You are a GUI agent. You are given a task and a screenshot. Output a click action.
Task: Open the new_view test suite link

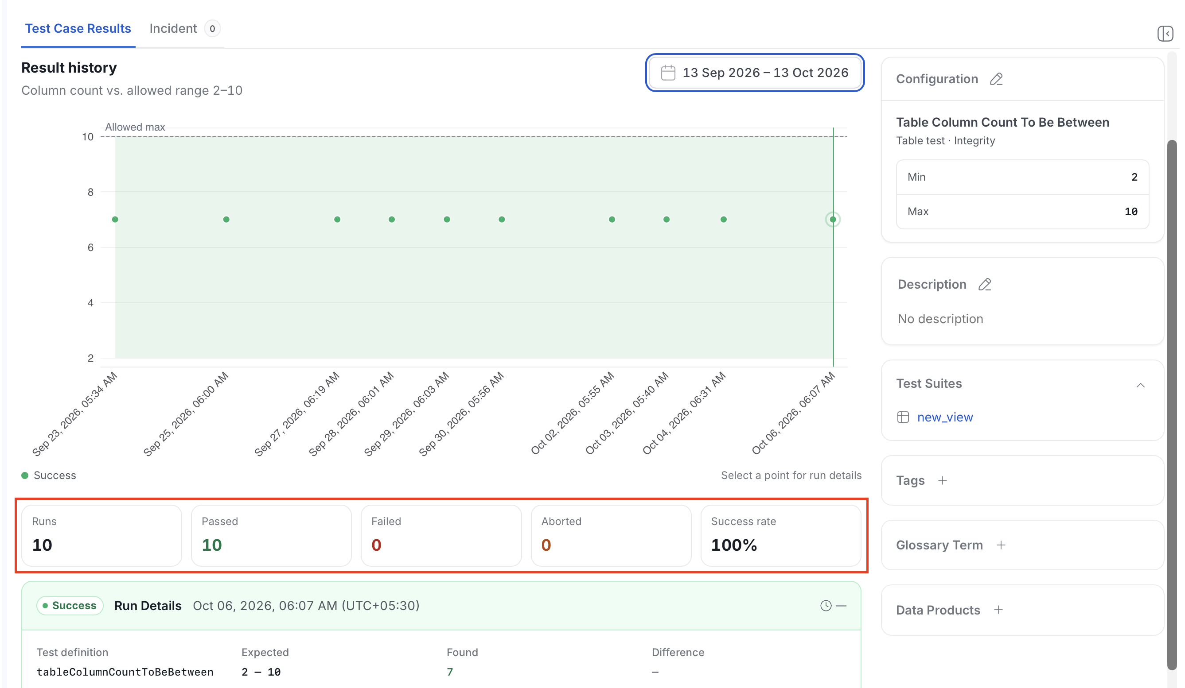coord(945,417)
